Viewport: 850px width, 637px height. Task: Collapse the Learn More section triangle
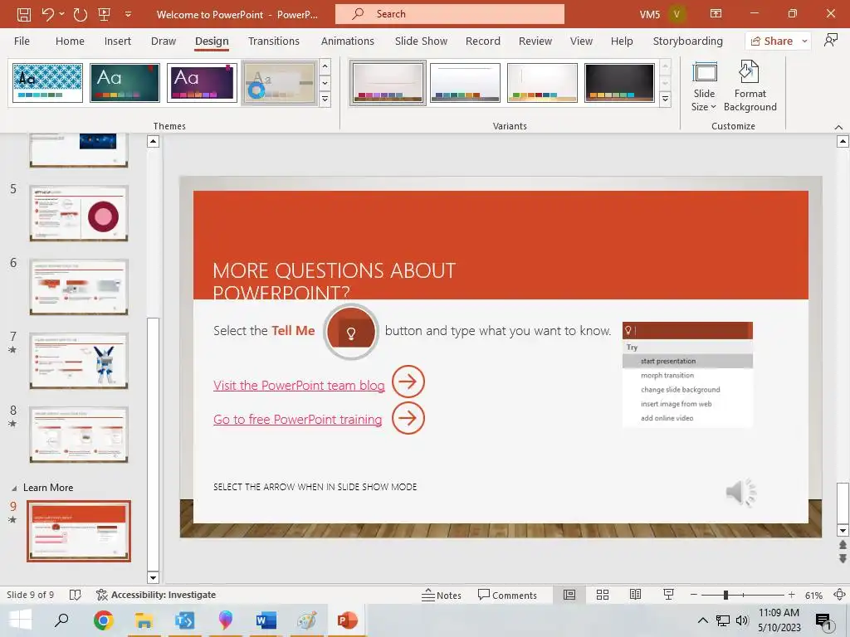(14, 488)
